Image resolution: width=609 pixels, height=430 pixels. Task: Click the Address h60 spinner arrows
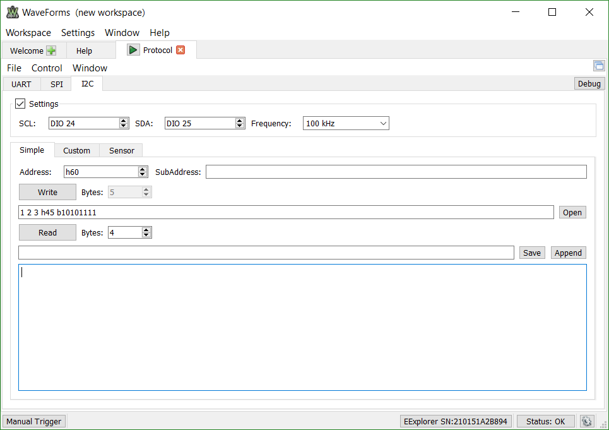pos(143,172)
